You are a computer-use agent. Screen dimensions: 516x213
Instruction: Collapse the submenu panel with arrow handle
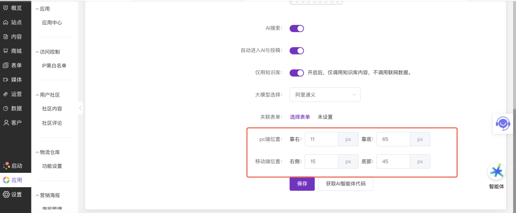(80, 108)
